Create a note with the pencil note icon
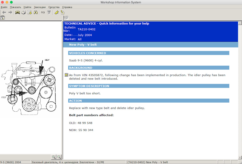The height and width of the screenshot is (164, 242). (63, 13)
